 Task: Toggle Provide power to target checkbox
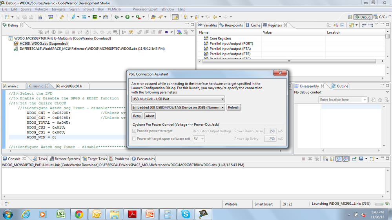(134, 131)
